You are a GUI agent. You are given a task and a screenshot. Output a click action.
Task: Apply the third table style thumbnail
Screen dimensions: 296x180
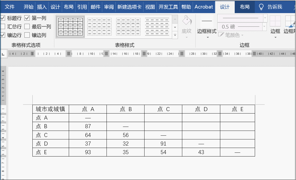(128, 26)
